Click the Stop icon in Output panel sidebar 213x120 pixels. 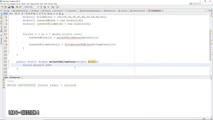point(4,85)
